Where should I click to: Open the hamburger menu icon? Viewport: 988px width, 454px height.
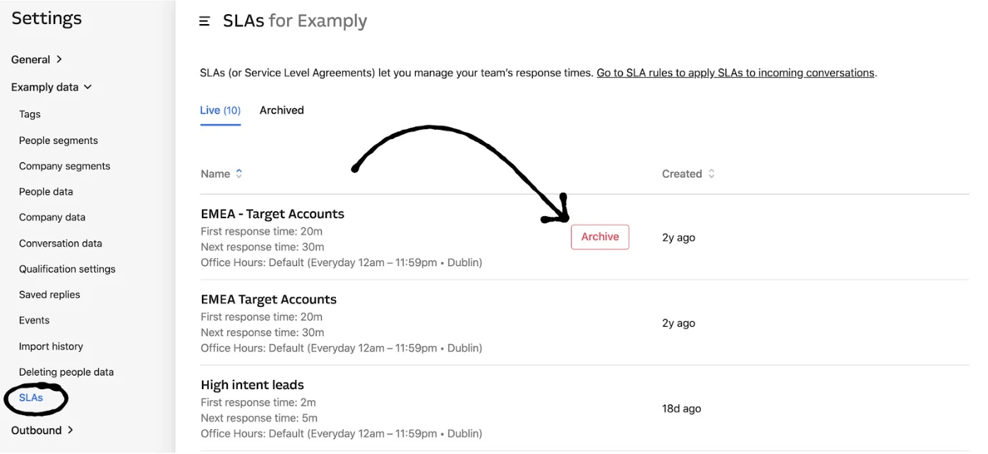(205, 21)
